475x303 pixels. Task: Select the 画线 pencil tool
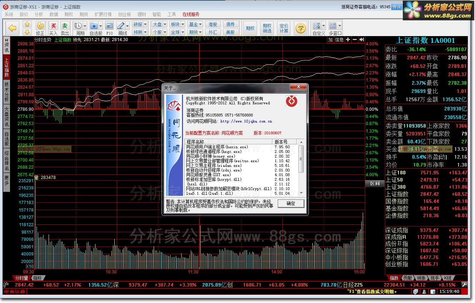[121, 25]
